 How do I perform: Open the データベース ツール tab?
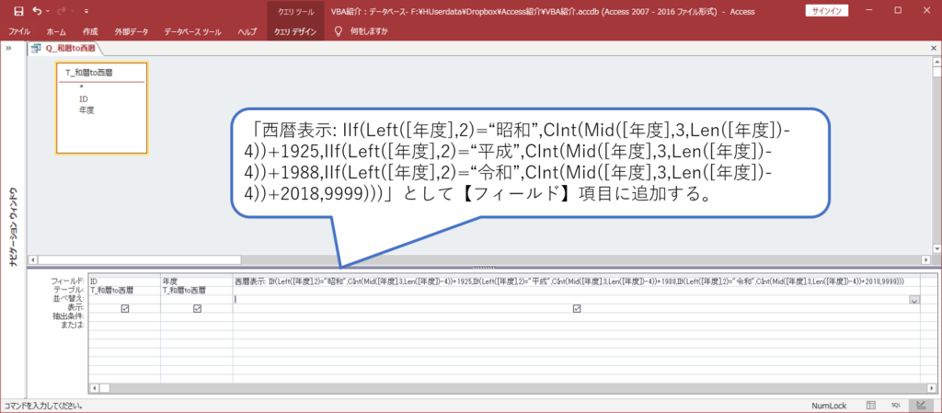[192, 31]
